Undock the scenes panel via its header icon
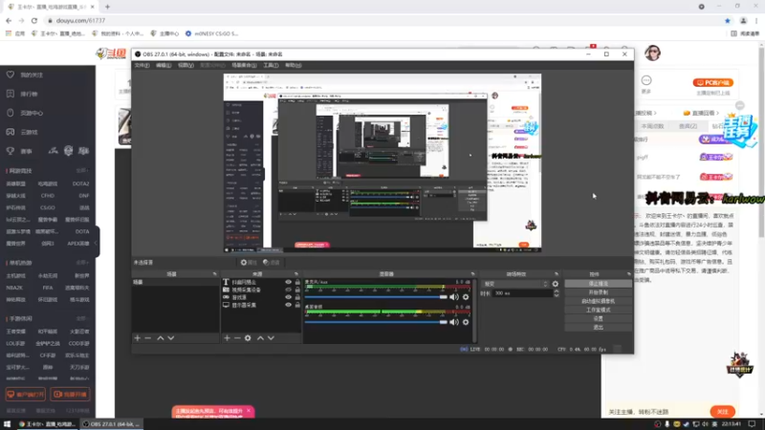Viewport: 765px width, 430px height. pyautogui.click(x=214, y=274)
